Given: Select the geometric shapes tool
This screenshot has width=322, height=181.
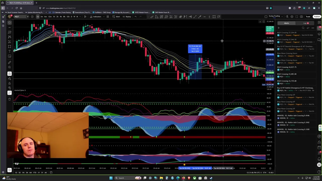Looking at the screenshot, I should click(x=10, y=47).
